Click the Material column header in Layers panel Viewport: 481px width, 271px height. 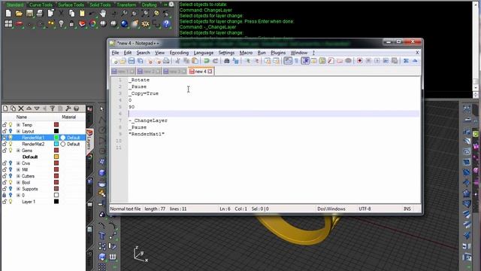(x=68, y=117)
